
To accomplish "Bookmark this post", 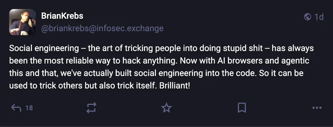I will [x=242, y=108].
